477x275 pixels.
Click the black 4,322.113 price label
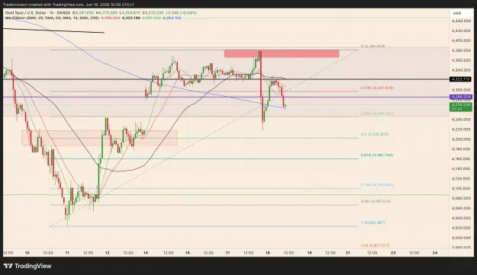point(461,79)
